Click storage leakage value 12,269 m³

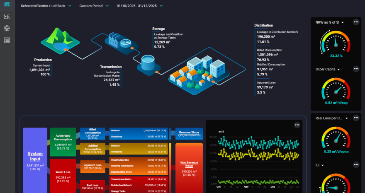(x=162, y=42)
